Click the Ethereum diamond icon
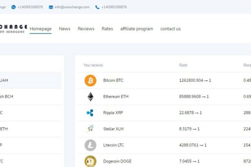This screenshot has height=167, width=251. [x=91, y=97]
